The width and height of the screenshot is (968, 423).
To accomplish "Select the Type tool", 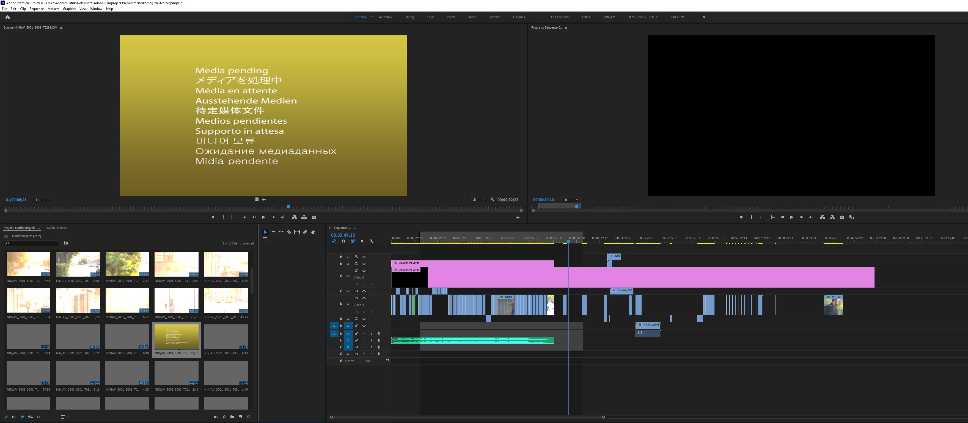I will pos(265,240).
